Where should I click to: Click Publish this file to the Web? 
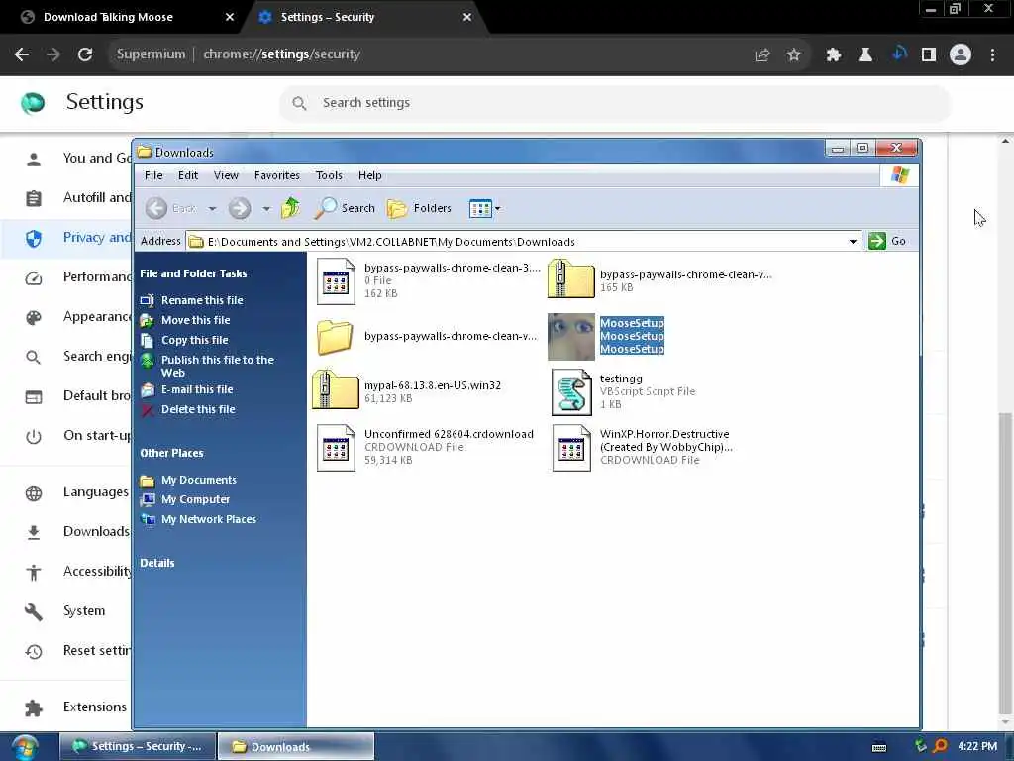pyautogui.click(x=217, y=367)
